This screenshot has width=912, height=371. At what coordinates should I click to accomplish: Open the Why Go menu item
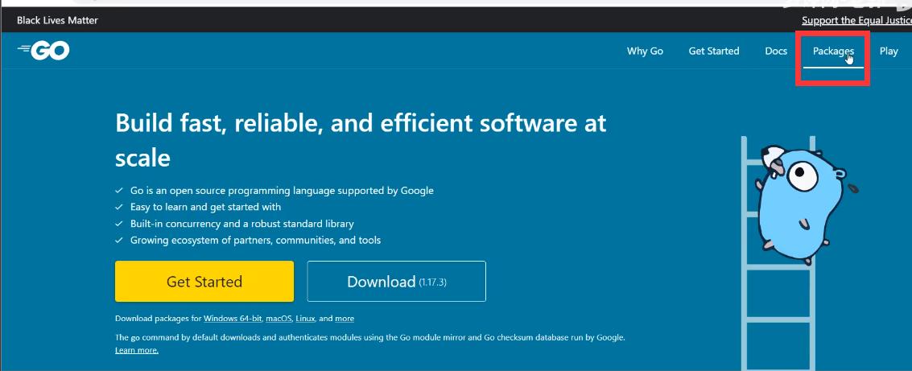click(645, 52)
